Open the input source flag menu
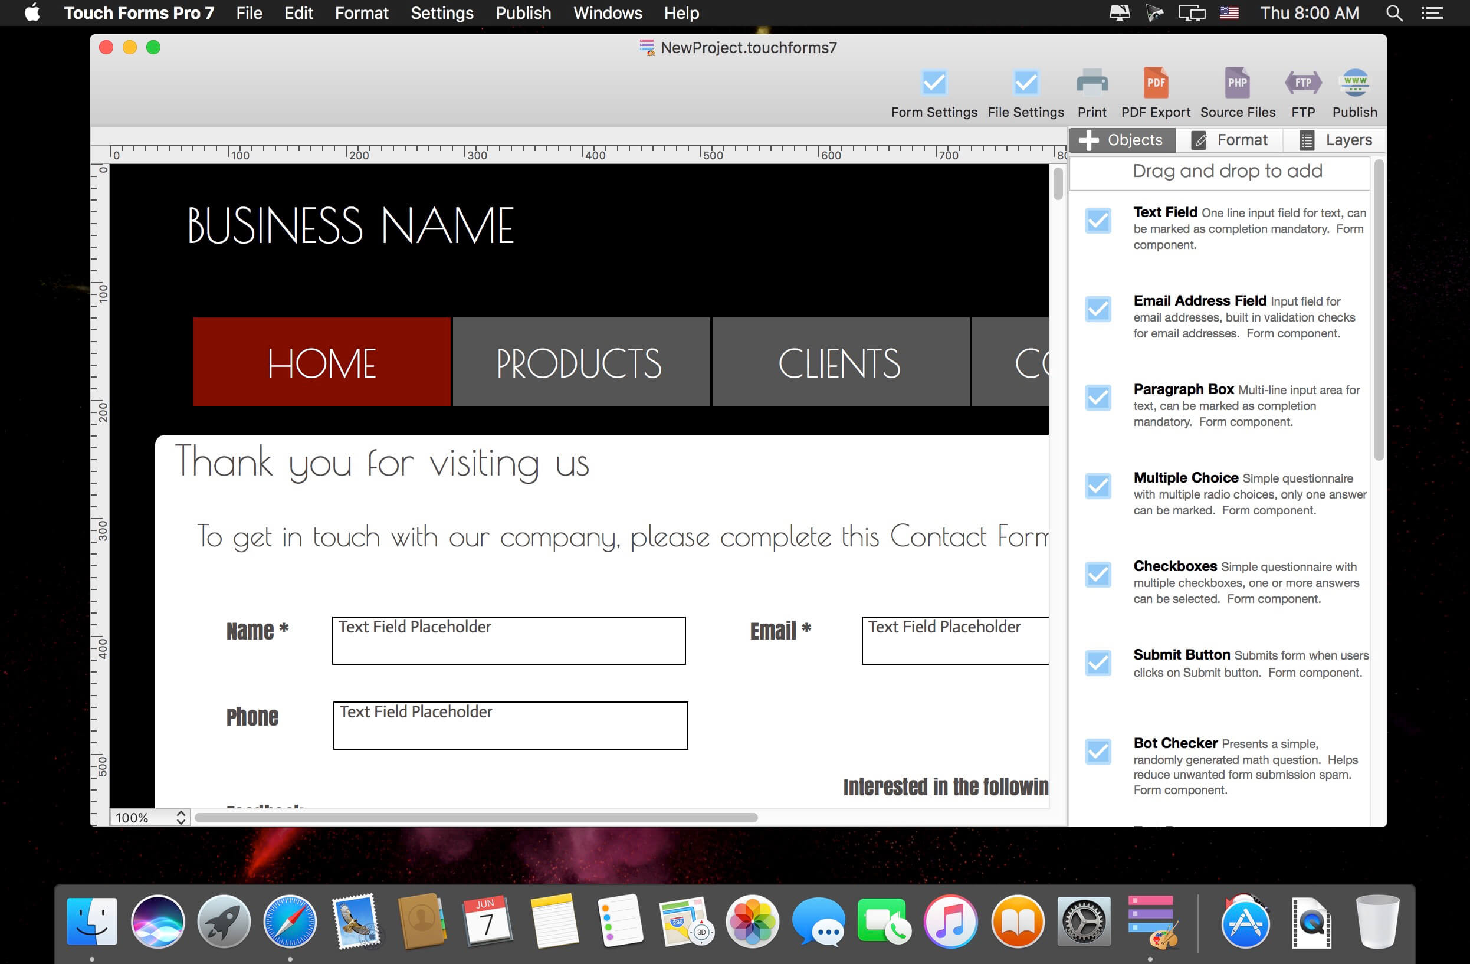1470x964 pixels. (x=1229, y=12)
